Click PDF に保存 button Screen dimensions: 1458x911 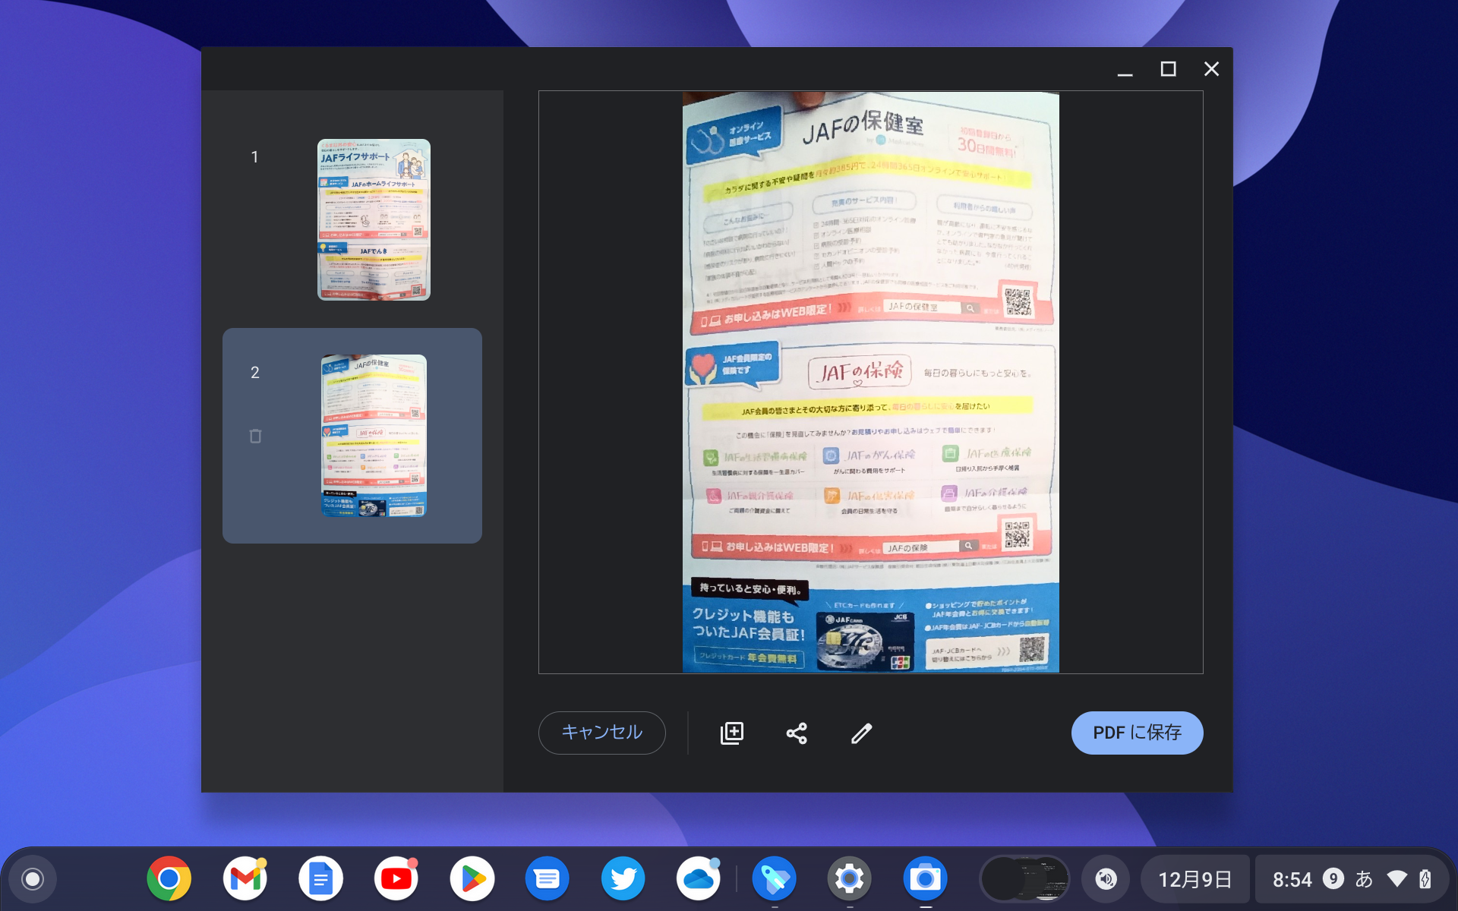(1136, 733)
